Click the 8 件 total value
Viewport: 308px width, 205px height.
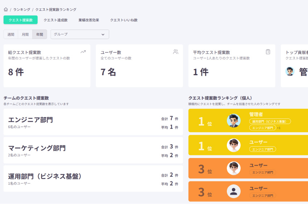coord(16,72)
